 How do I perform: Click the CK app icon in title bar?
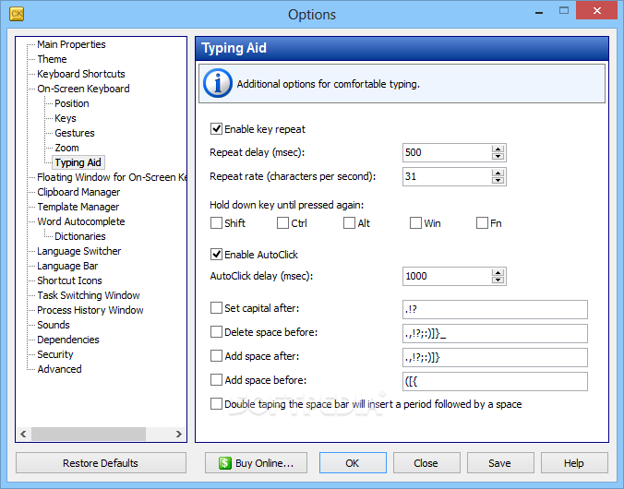pyautogui.click(x=17, y=14)
